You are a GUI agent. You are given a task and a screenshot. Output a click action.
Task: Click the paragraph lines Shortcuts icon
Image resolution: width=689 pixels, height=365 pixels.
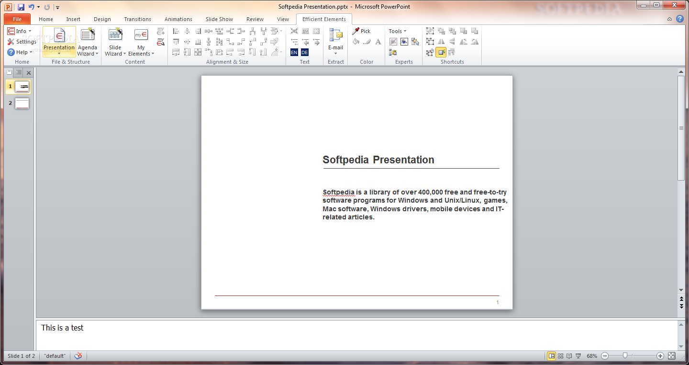coord(452,52)
